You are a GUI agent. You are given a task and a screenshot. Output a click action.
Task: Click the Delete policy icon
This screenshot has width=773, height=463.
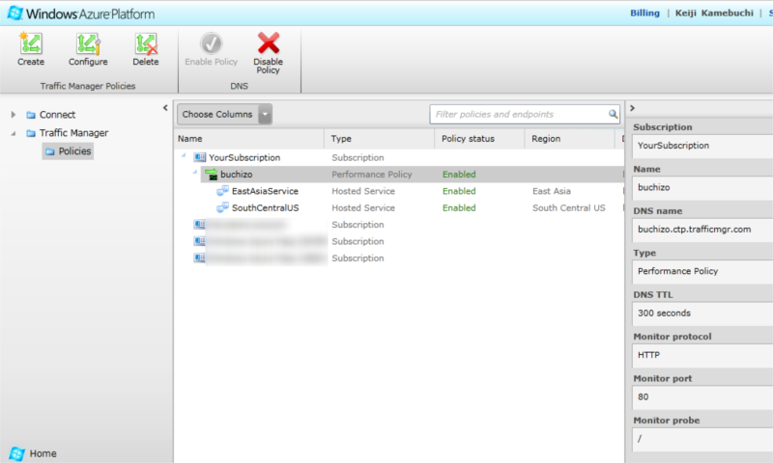[146, 43]
